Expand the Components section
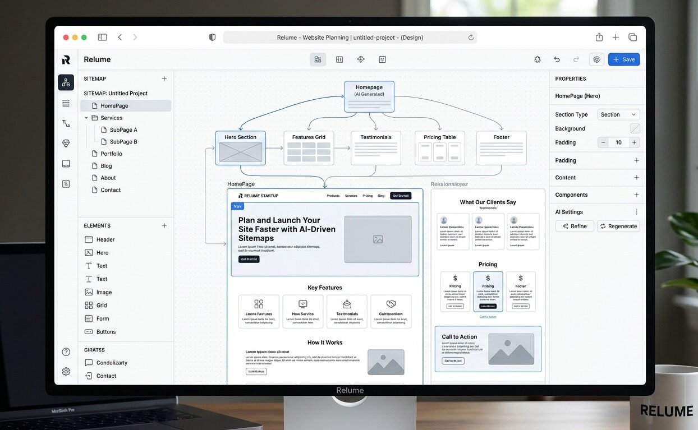This screenshot has height=430, width=698. 636,195
